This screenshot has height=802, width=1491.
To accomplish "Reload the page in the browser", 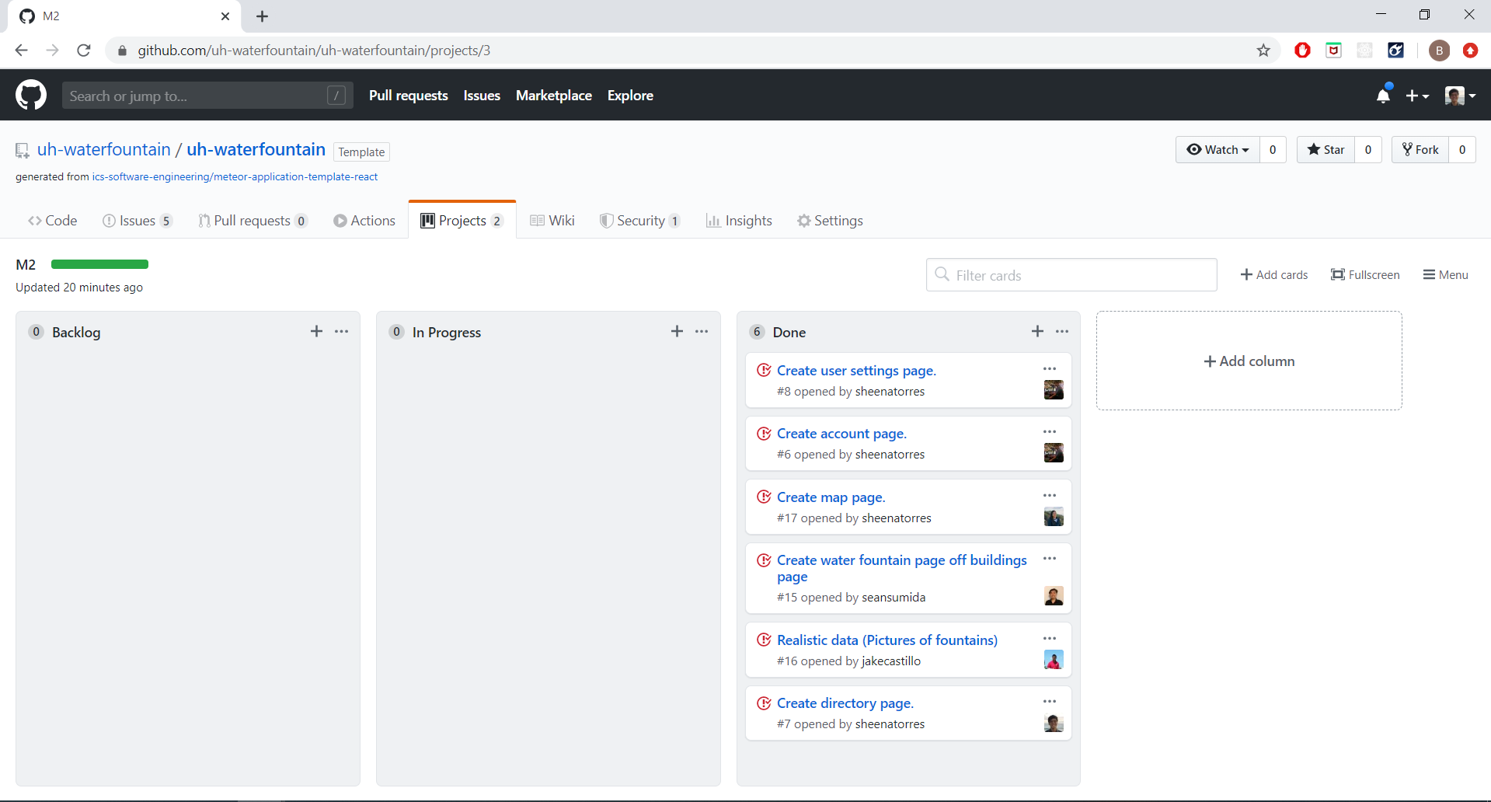I will pyautogui.click(x=84, y=51).
